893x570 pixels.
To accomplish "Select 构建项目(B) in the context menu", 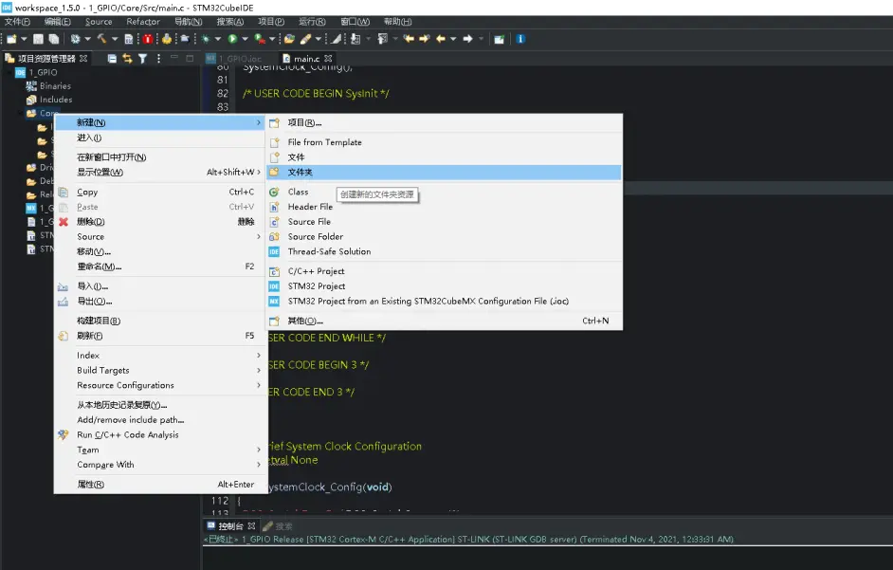I will coord(160,321).
